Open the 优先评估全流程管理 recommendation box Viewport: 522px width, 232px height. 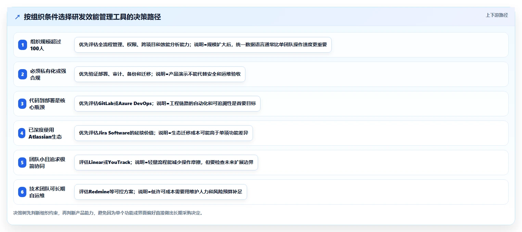(x=203, y=45)
